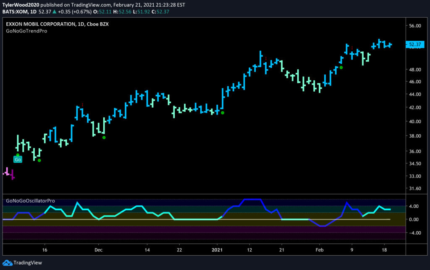Click the +0.35 (+0.67%) change value
The height and width of the screenshot is (270, 430).
(75, 12)
